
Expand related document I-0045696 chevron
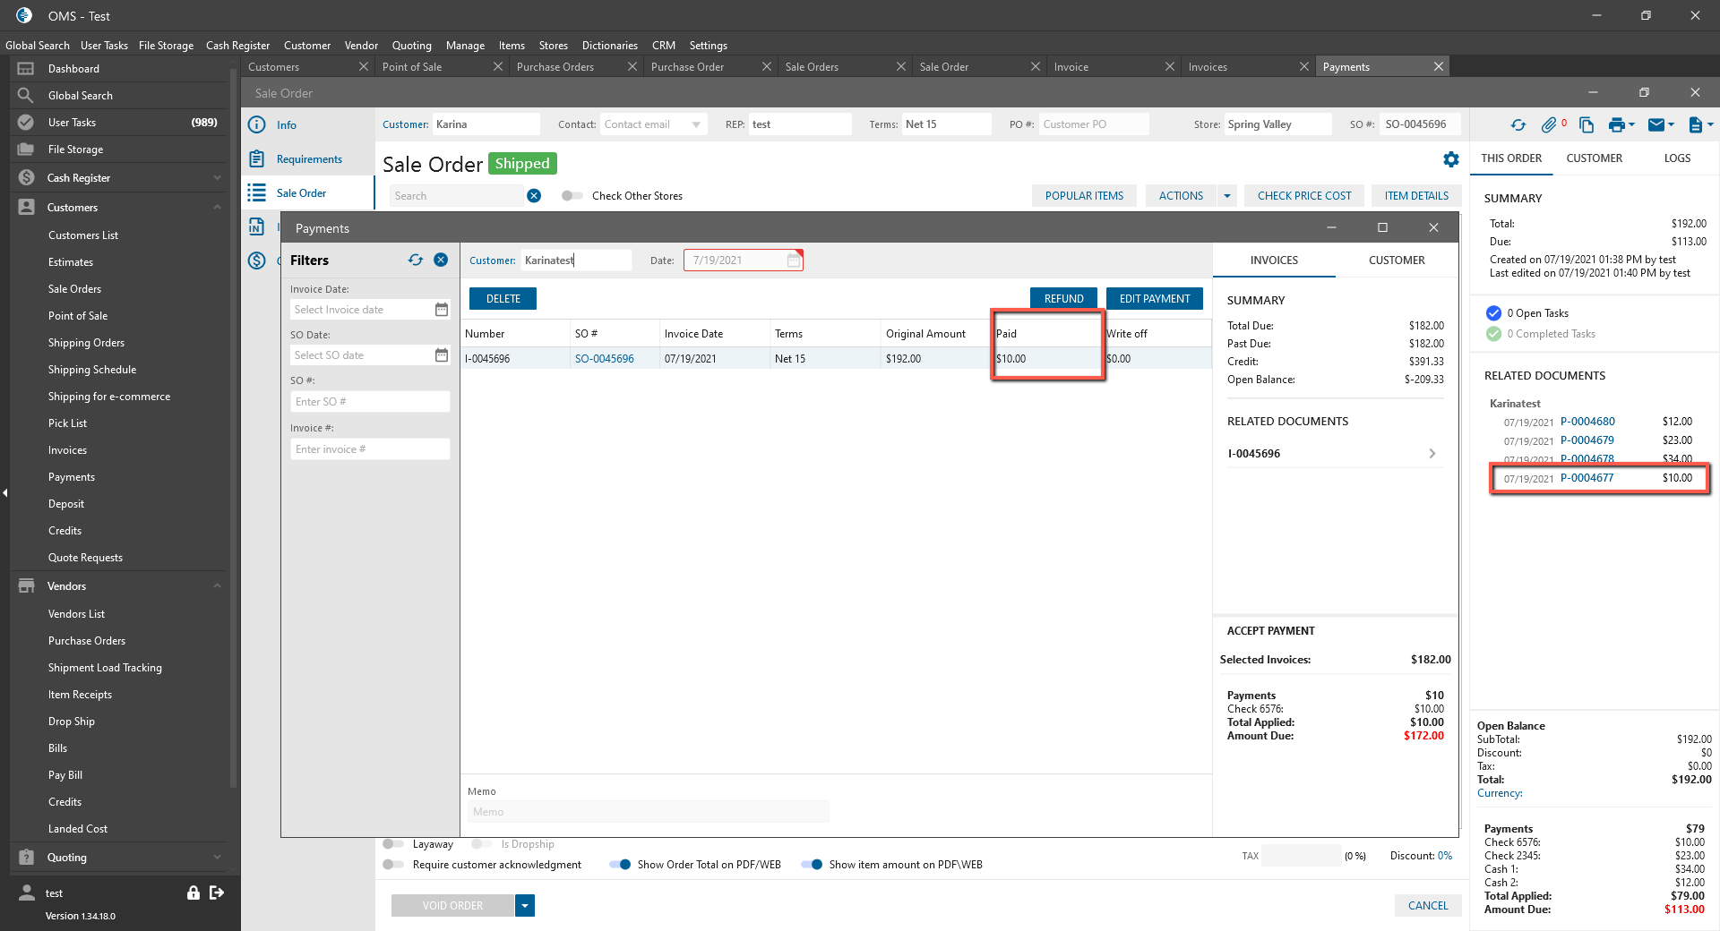tap(1432, 454)
